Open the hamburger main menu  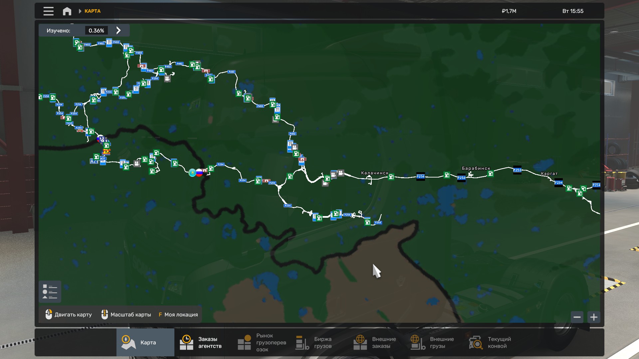[48, 11]
